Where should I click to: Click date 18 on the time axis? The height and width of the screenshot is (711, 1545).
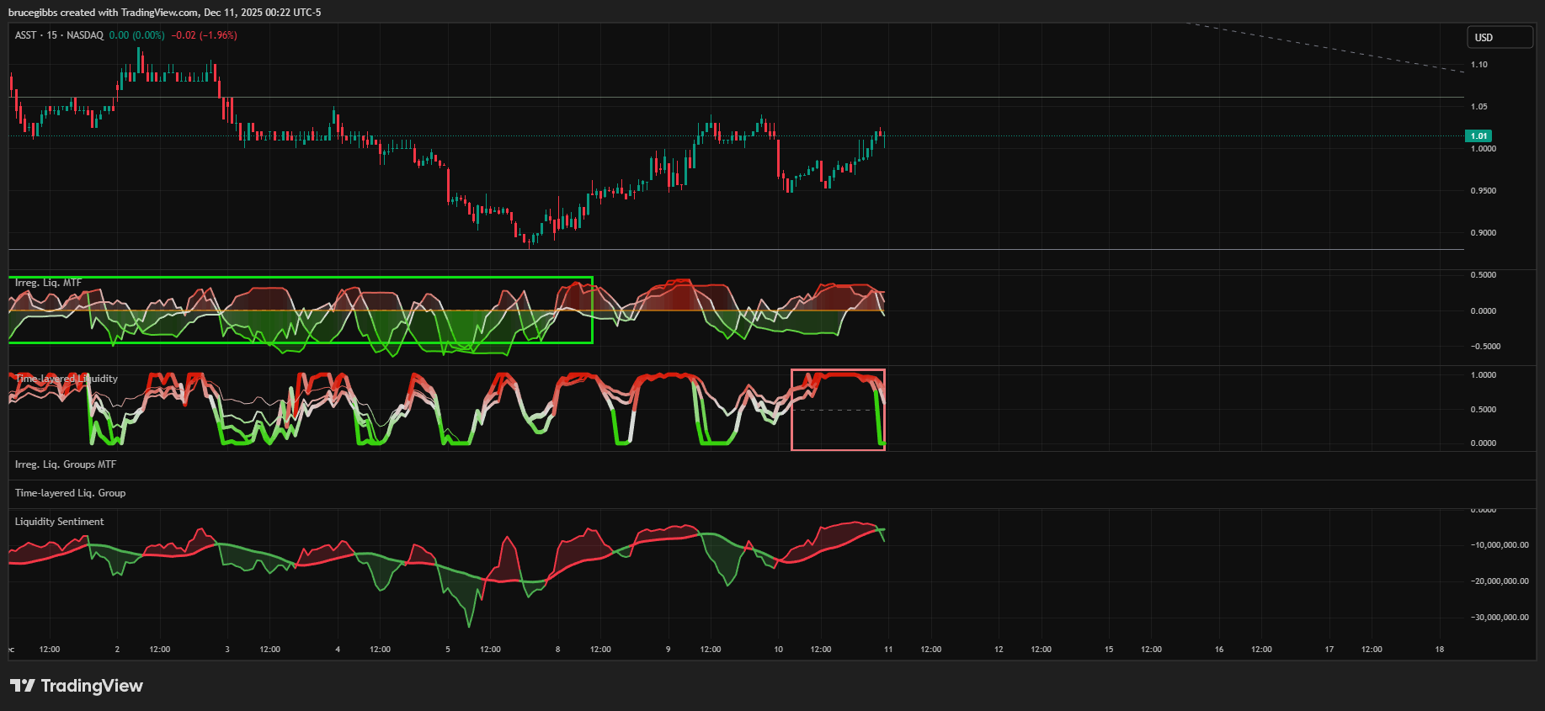coord(1439,650)
